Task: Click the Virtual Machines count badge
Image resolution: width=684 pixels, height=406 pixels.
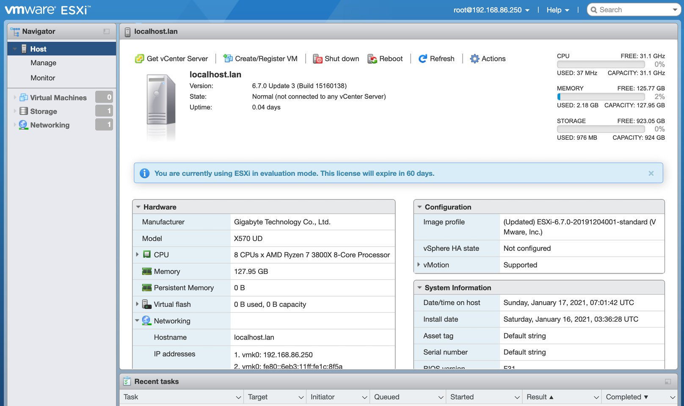Action: pos(104,97)
